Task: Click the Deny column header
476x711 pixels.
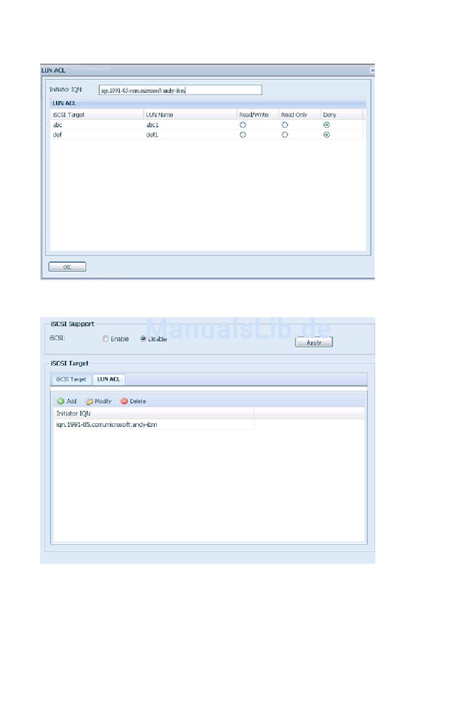Action: (342, 115)
